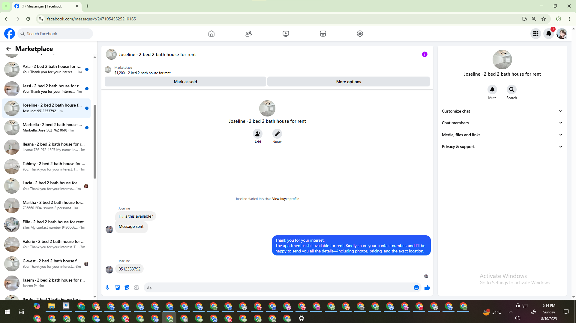Open Marbella conversation
Screen dimensions: 576x323
(46, 128)
